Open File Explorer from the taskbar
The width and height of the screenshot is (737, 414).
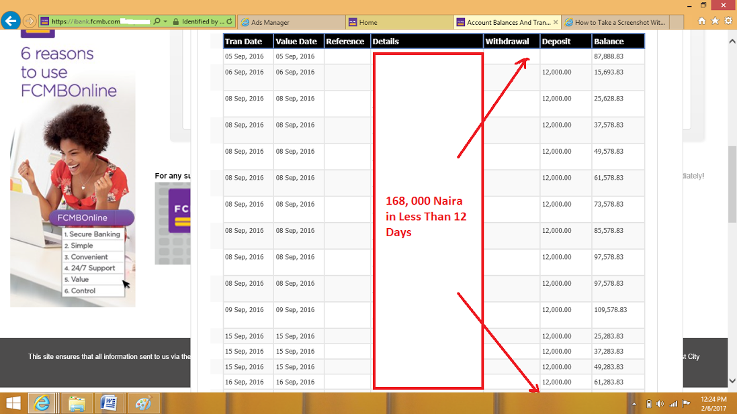(x=77, y=403)
